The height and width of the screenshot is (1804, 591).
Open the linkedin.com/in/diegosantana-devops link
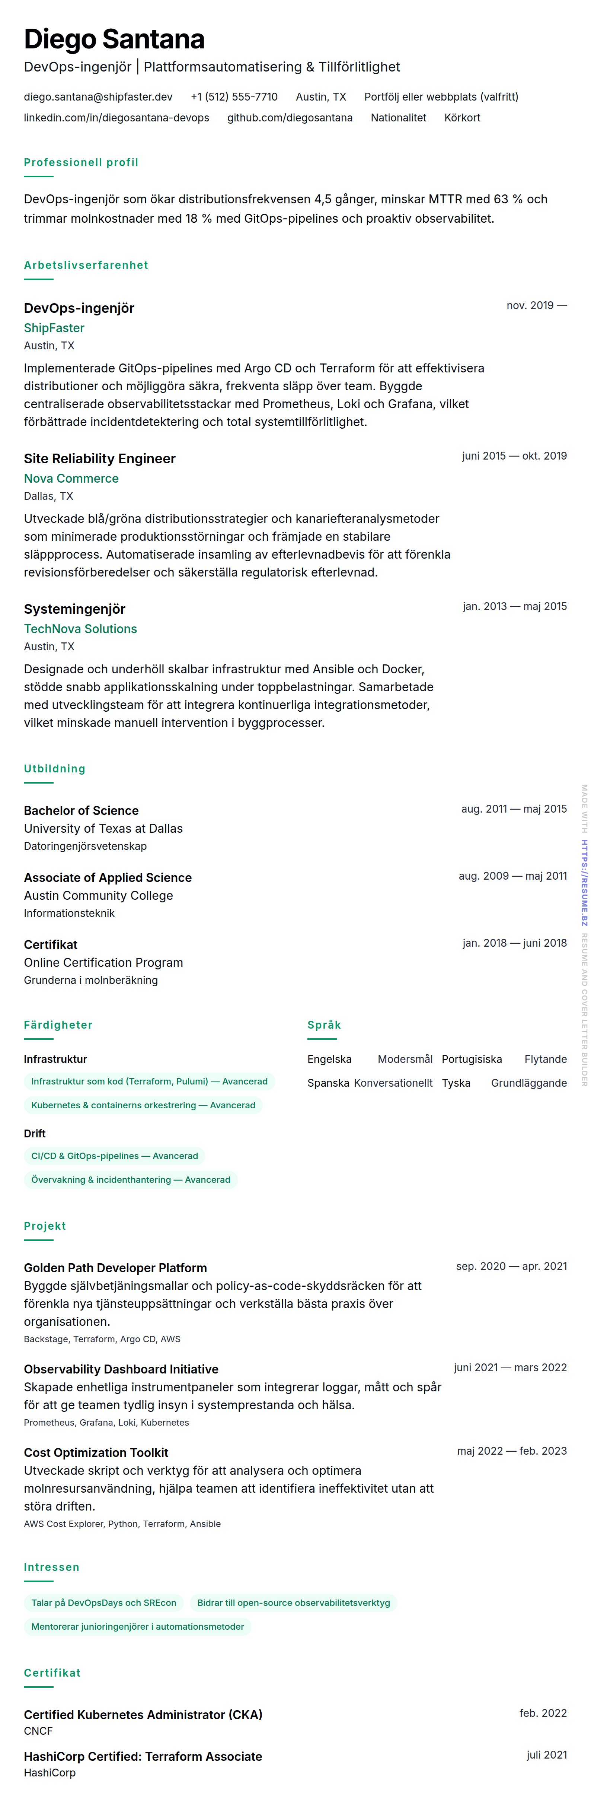(x=116, y=118)
